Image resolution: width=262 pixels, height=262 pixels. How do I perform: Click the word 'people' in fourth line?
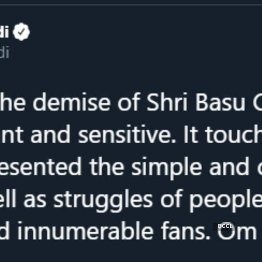pyautogui.click(x=226, y=200)
